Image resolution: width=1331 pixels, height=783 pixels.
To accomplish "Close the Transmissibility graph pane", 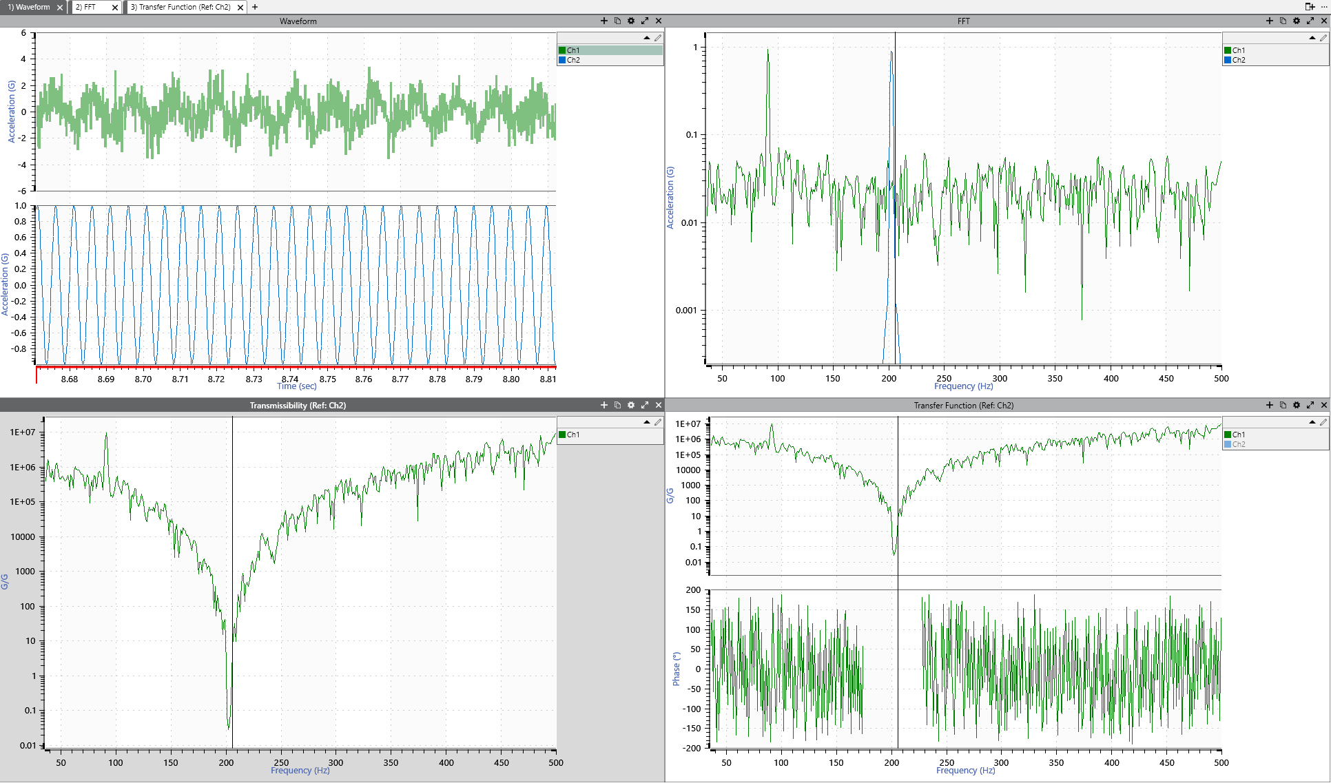I will [659, 405].
